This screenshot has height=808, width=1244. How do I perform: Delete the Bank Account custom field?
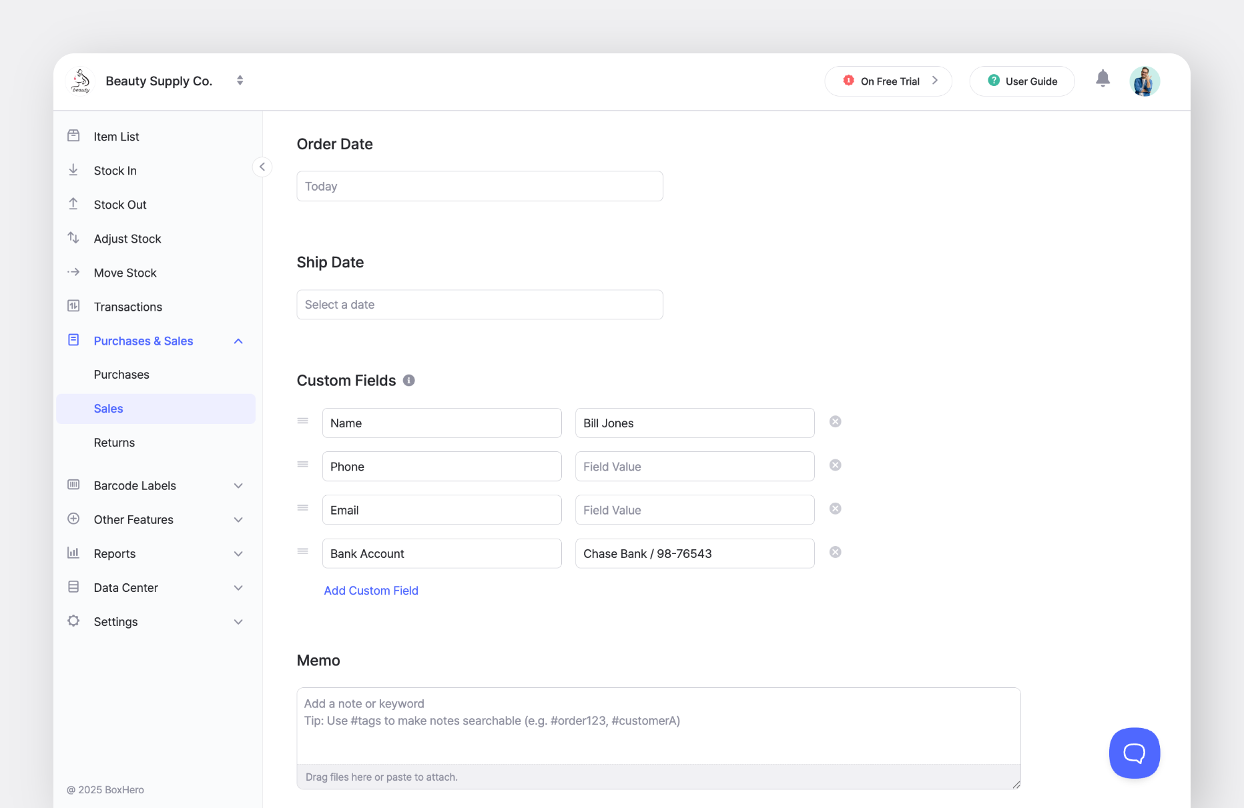[835, 553]
